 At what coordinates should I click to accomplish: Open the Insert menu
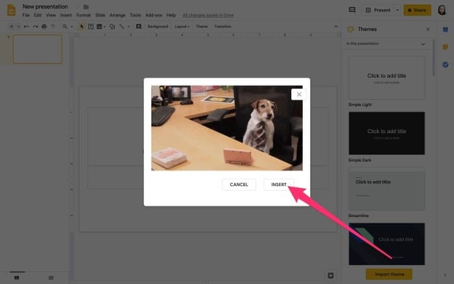pos(66,15)
